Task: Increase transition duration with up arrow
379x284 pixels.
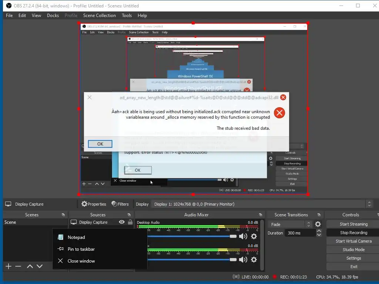Action: [319, 231]
